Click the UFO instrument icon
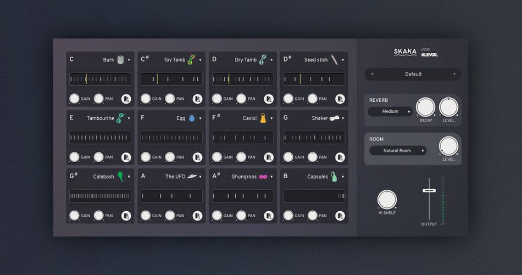This screenshot has width=522, height=275. (x=192, y=177)
